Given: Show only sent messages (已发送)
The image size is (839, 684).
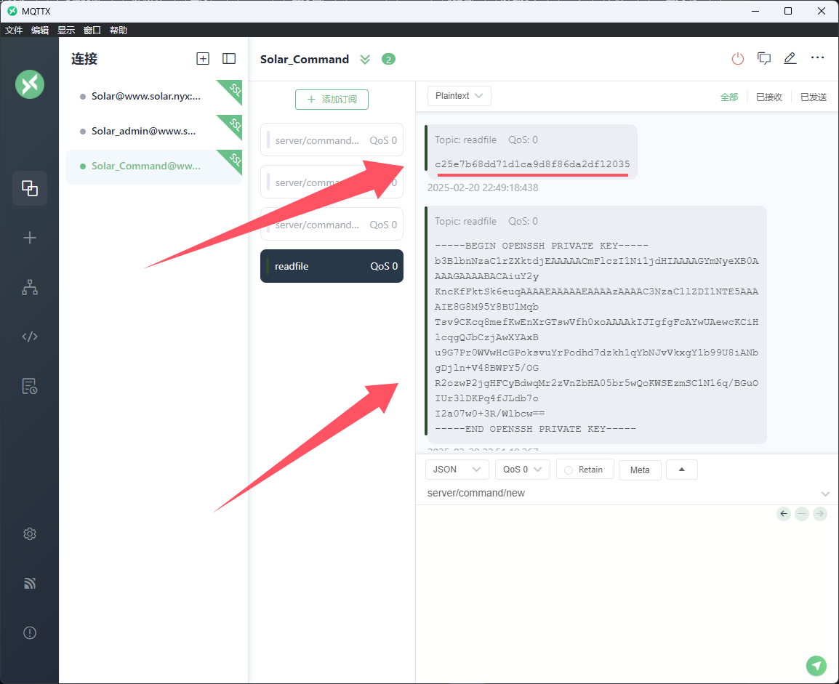Looking at the screenshot, I should click(813, 97).
